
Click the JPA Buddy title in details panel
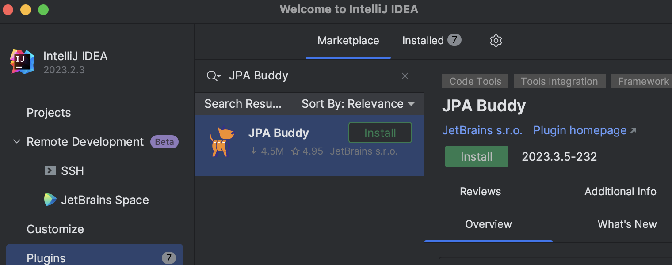484,106
